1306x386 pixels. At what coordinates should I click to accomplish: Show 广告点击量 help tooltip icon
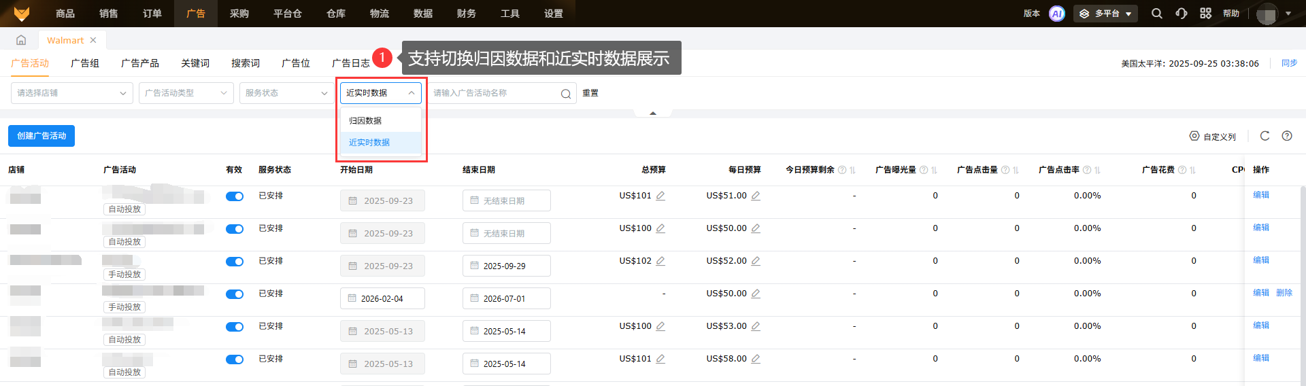click(1005, 170)
